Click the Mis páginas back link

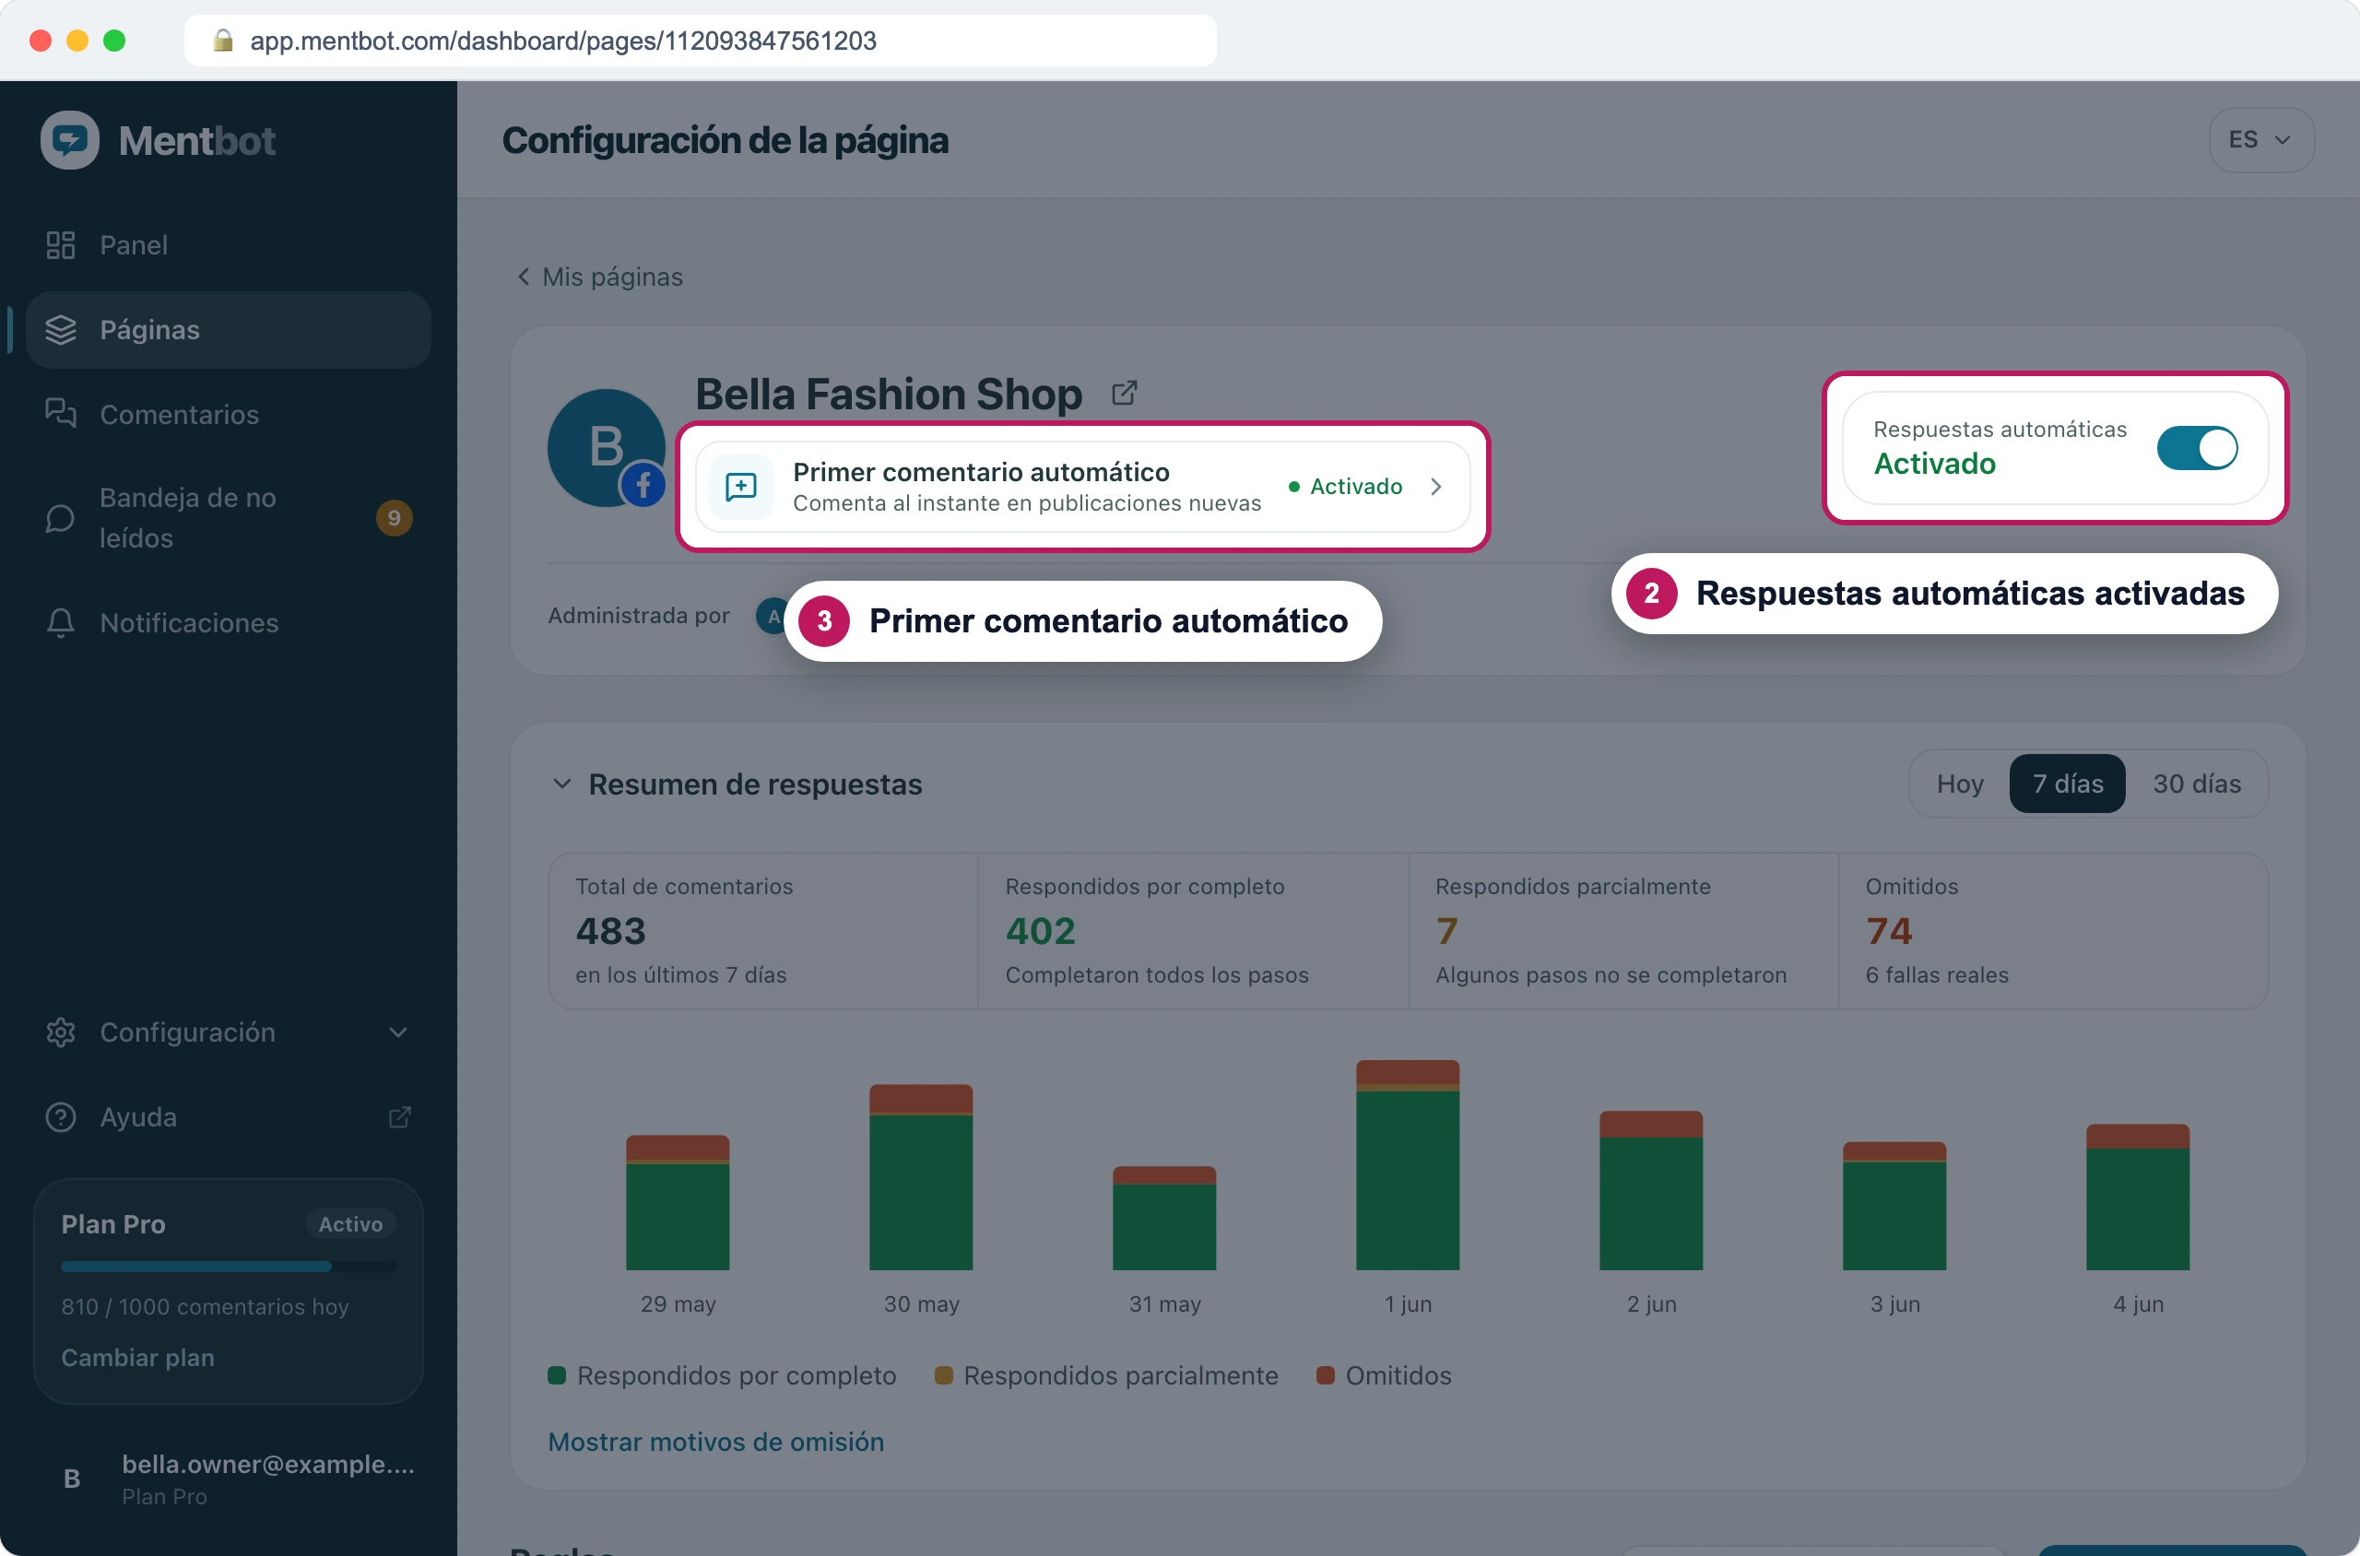(x=599, y=276)
